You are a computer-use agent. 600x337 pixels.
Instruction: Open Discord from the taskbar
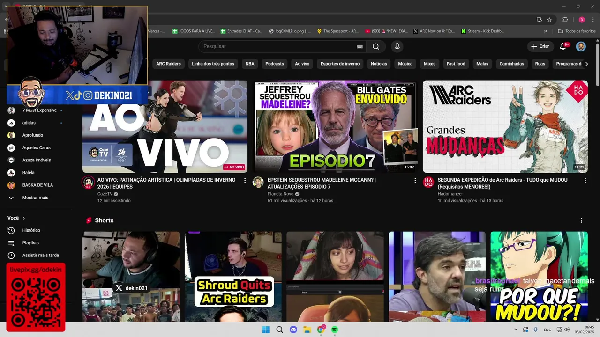point(293,330)
